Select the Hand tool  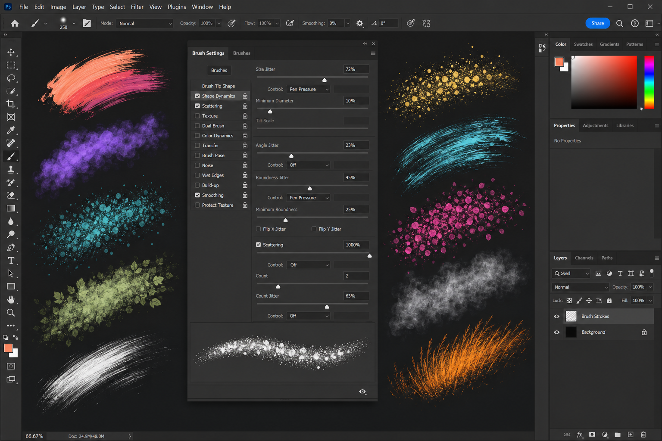coord(11,300)
